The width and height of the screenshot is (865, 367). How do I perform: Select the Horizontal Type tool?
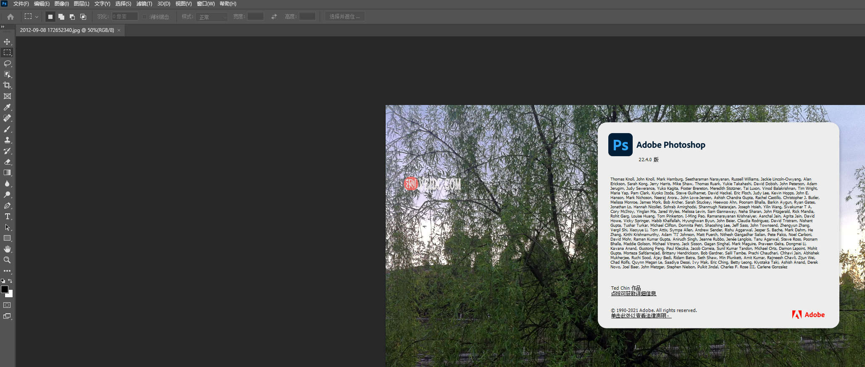click(7, 216)
